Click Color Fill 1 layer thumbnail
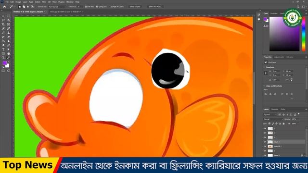 pos(270,146)
